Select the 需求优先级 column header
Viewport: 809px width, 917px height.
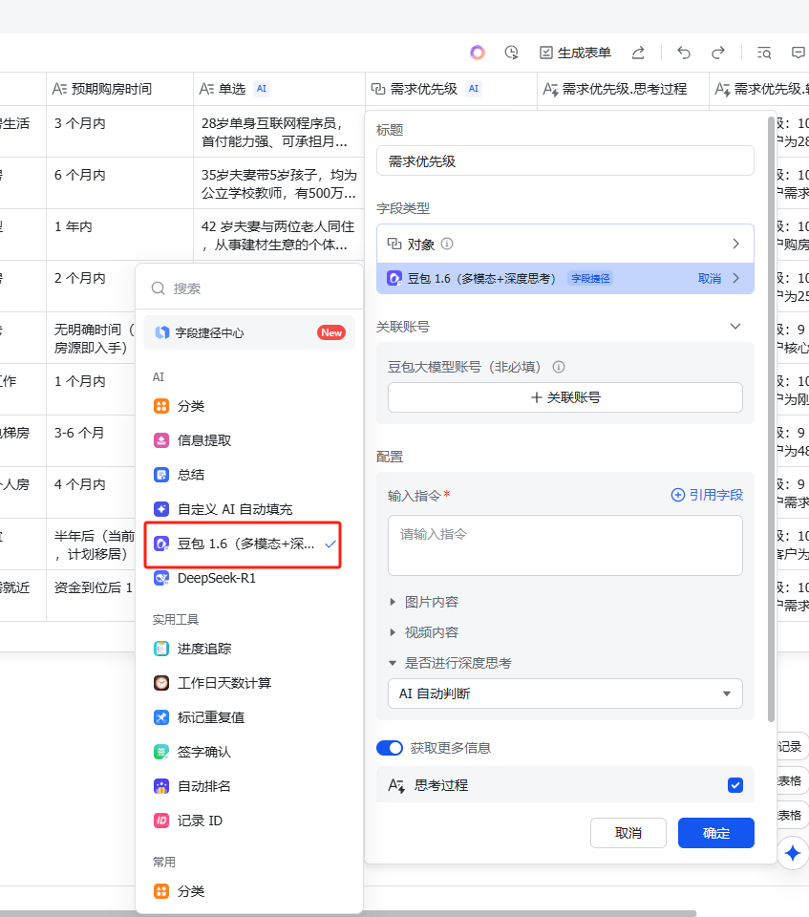coord(451,89)
